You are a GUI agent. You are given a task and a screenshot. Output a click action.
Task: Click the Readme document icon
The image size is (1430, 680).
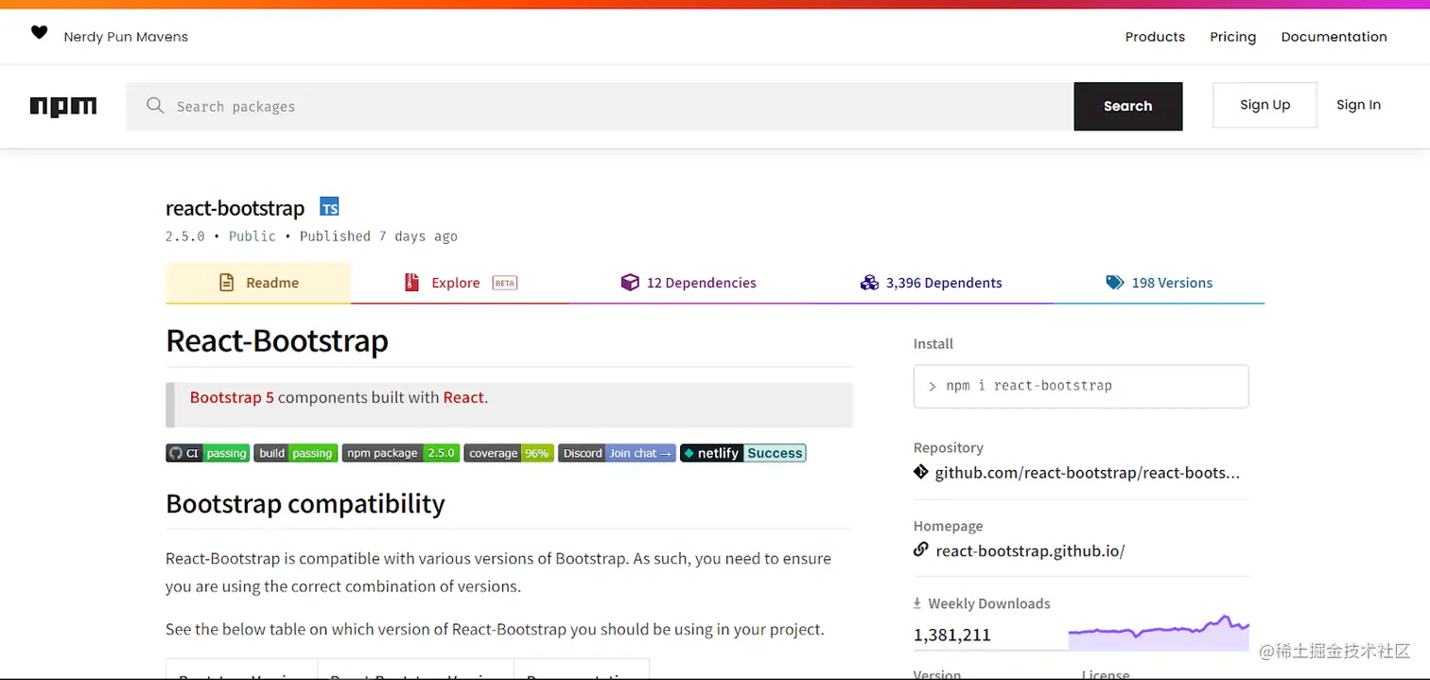[x=226, y=283]
